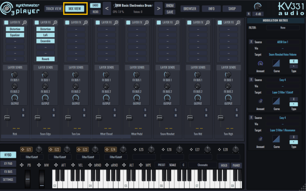The image size is (306, 191).
Task: Click the Hihat Closed layer FX magnifier
Action: (x=116, y=23)
